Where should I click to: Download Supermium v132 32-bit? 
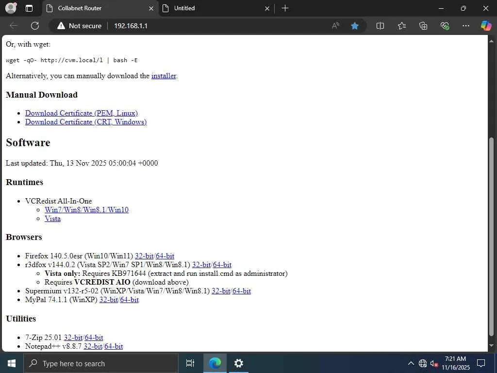click(221, 291)
